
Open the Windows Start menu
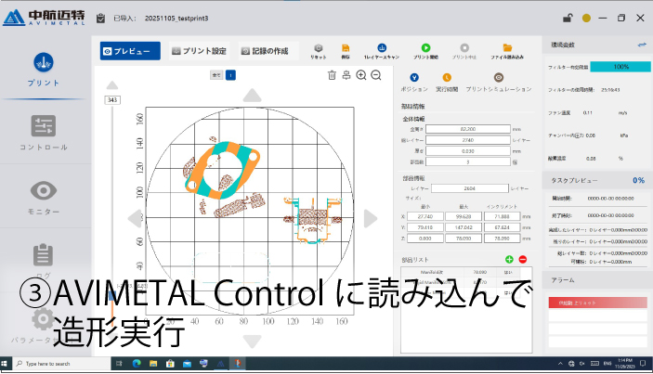click(5, 364)
